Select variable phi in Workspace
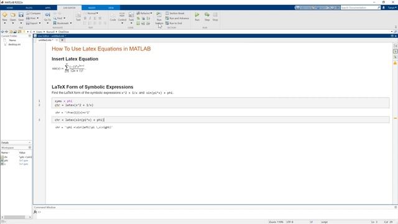 click(x=6, y=161)
